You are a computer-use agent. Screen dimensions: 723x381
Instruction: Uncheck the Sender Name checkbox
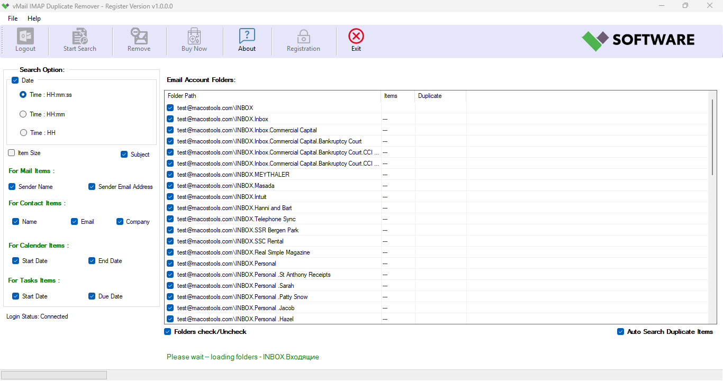12,187
